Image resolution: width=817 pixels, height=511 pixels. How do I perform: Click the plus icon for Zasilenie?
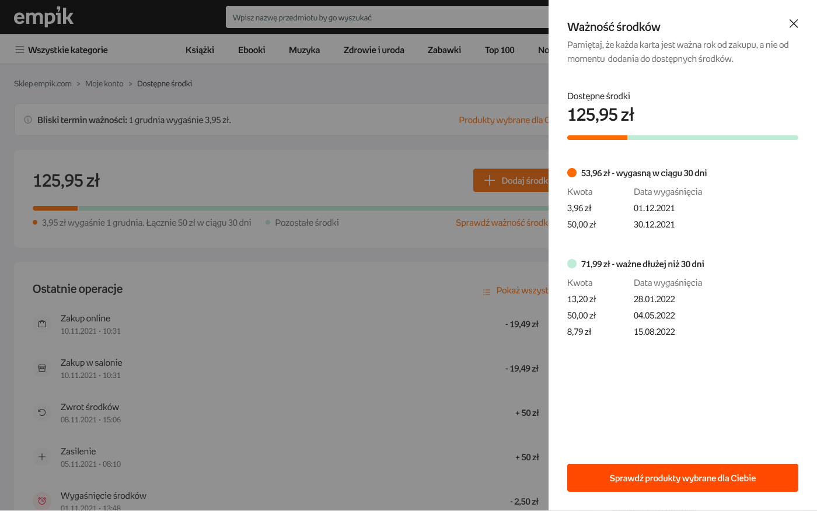pyautogui.click(x=42, y=457)
